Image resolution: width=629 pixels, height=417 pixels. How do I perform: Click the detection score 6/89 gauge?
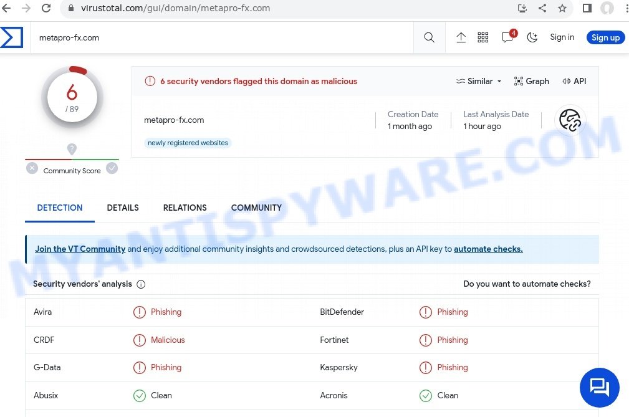(x=72, y=97)
